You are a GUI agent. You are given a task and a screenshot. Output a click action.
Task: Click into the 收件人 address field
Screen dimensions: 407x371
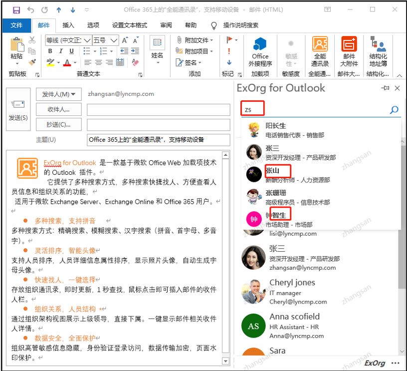coord(159,110)
